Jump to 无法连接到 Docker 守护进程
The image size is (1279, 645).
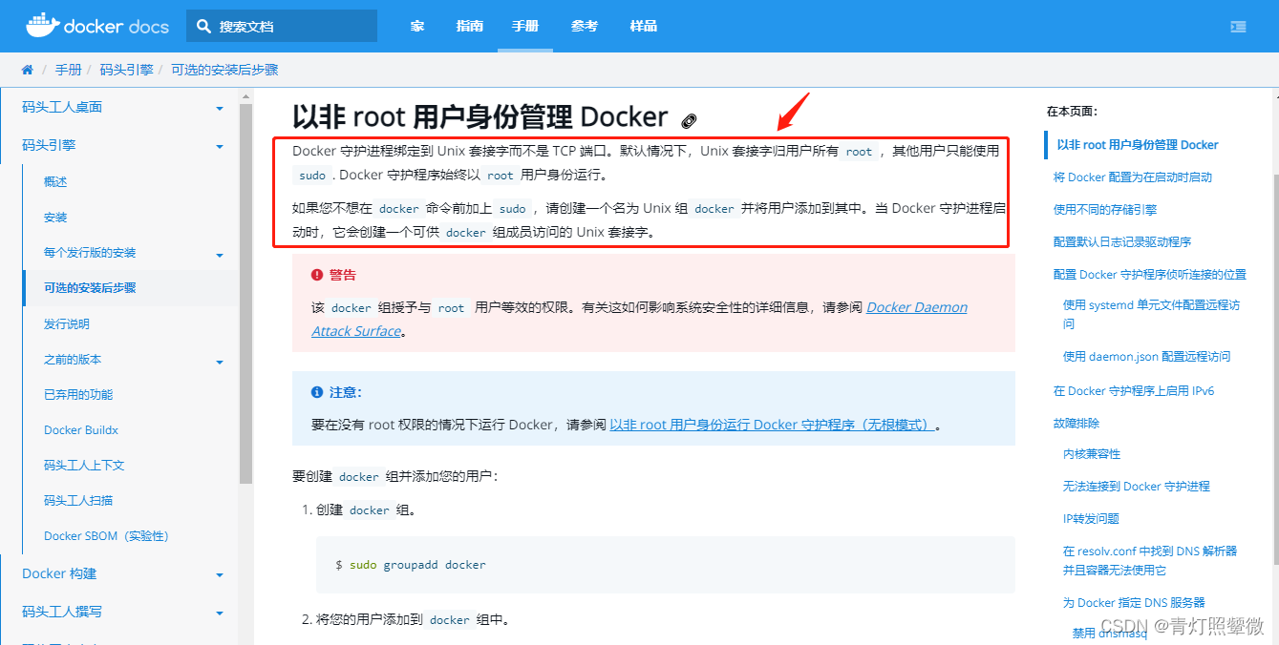pyautogui.click(x=1137, y=487)
